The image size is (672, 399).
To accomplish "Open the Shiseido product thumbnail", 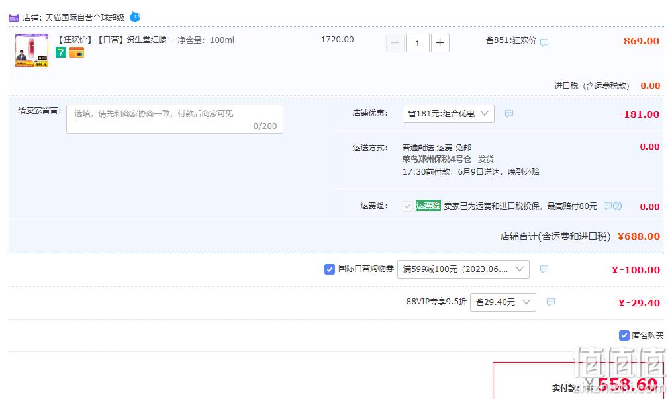I will coord(32,50).
